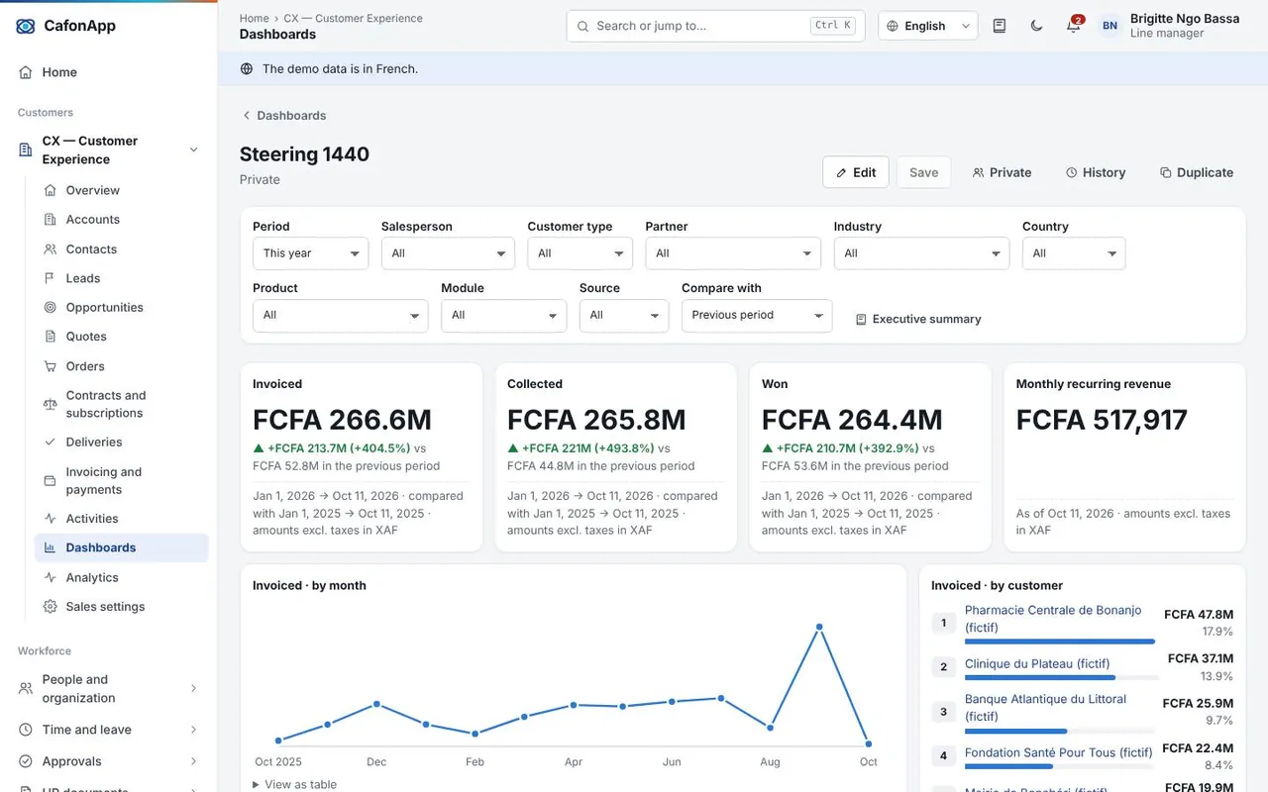Click the Save button
Screen dimensions: 1268x792
point(923,172)
